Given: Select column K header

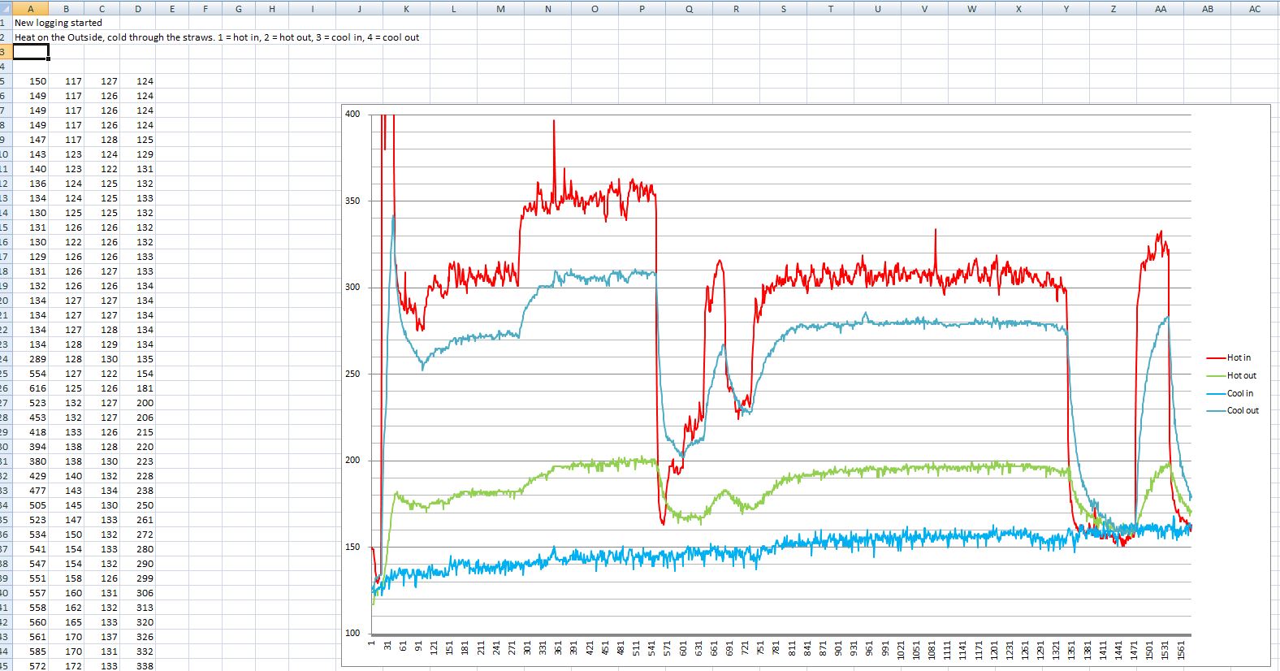Looking at the screenshot, I should pos(406,9).
